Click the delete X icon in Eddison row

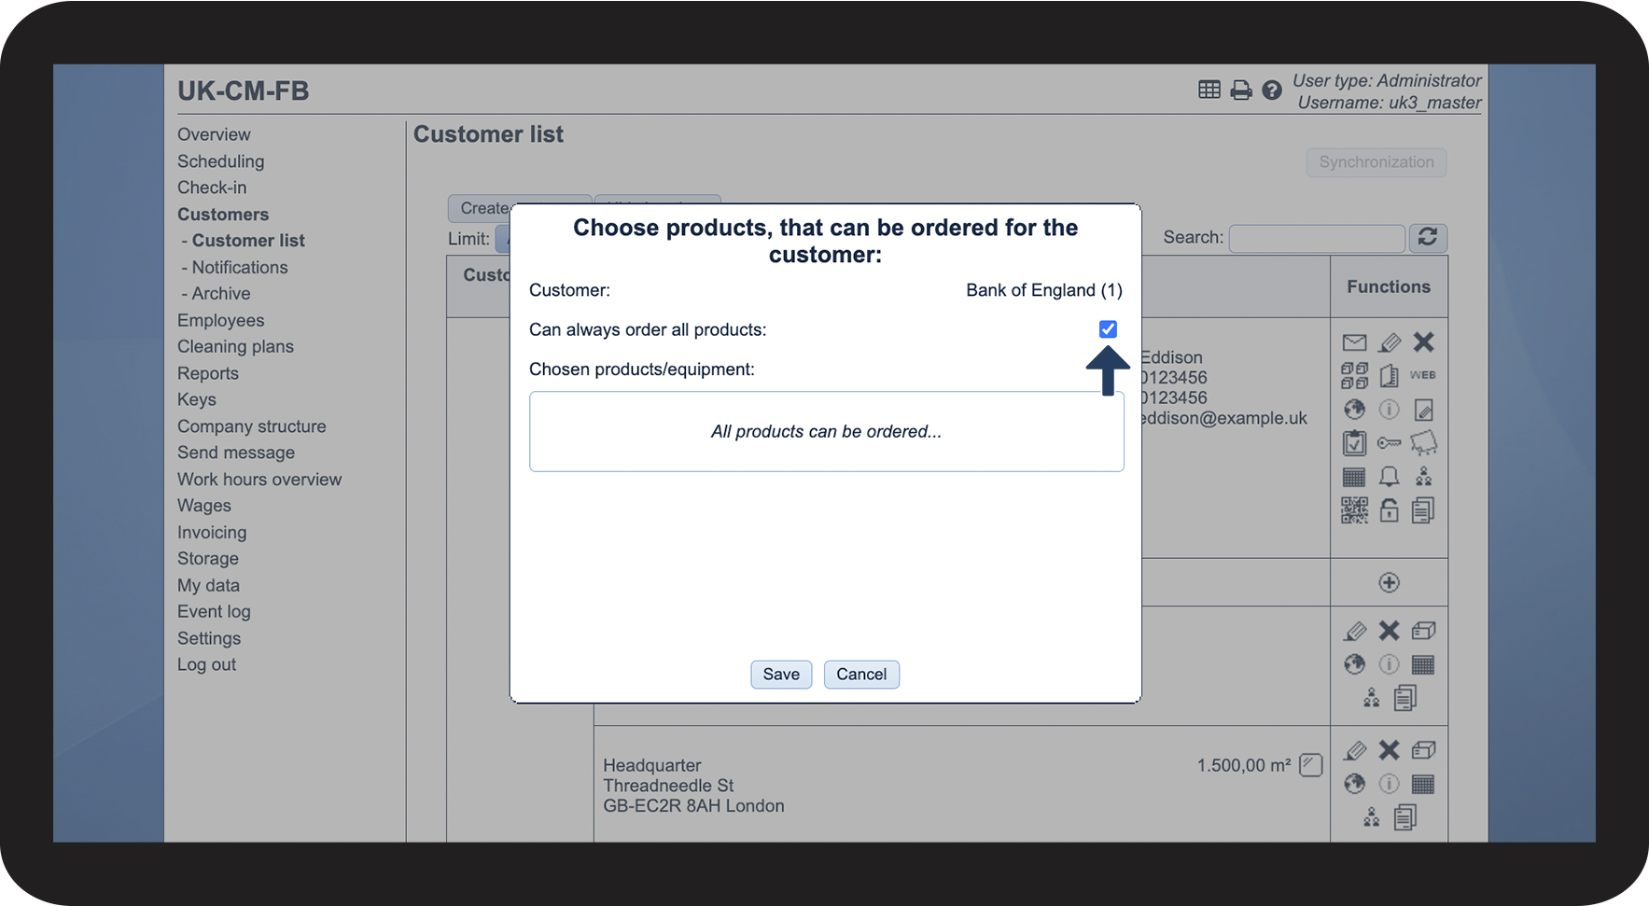[1423, 342]
